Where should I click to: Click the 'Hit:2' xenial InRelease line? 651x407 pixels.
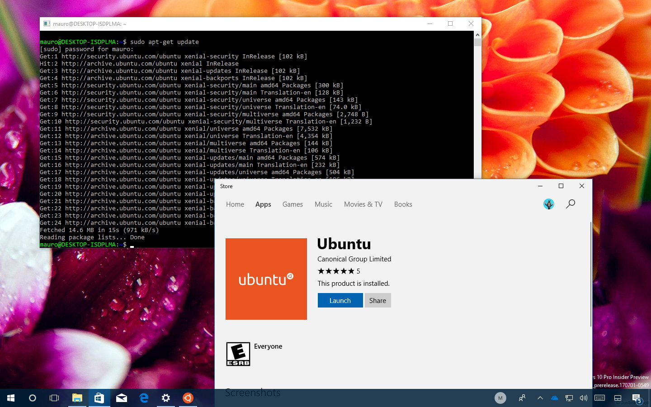pyautogui.click(x=139, y=63)
